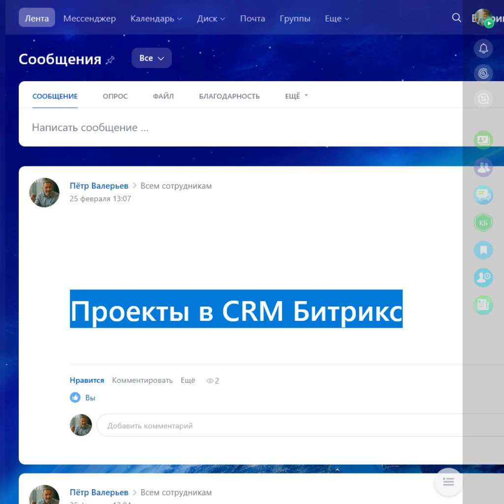Open the green КБ hexagon icon
This screenshot has width=504, height=504.
483,222
